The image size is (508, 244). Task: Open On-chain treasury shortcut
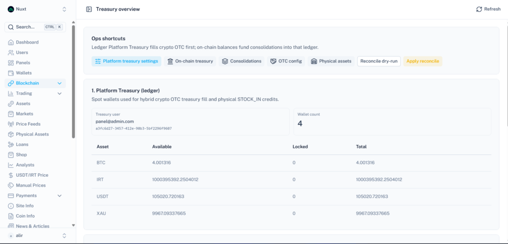click(190, 61)
